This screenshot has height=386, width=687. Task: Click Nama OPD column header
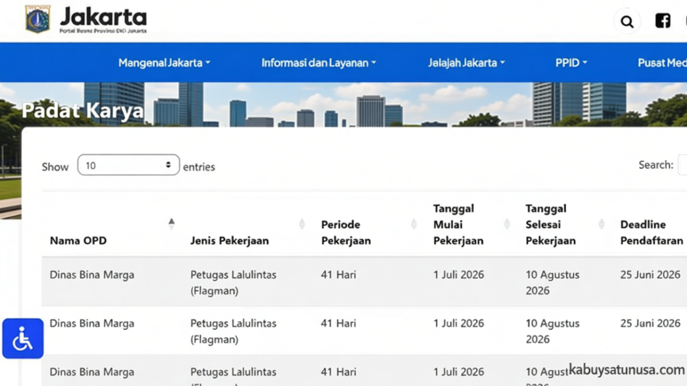(x=78, y=241)
